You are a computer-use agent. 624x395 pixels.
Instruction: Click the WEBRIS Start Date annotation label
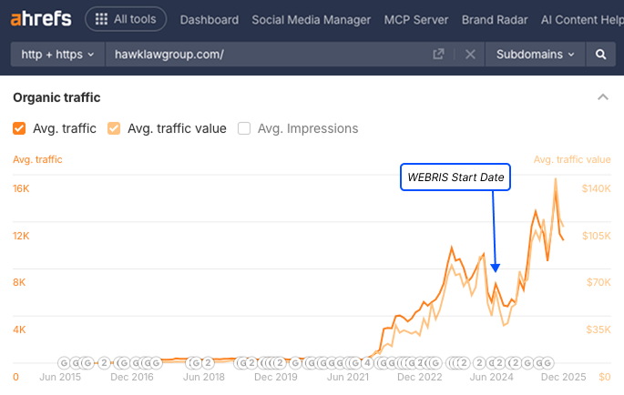(x=455, y=177)
